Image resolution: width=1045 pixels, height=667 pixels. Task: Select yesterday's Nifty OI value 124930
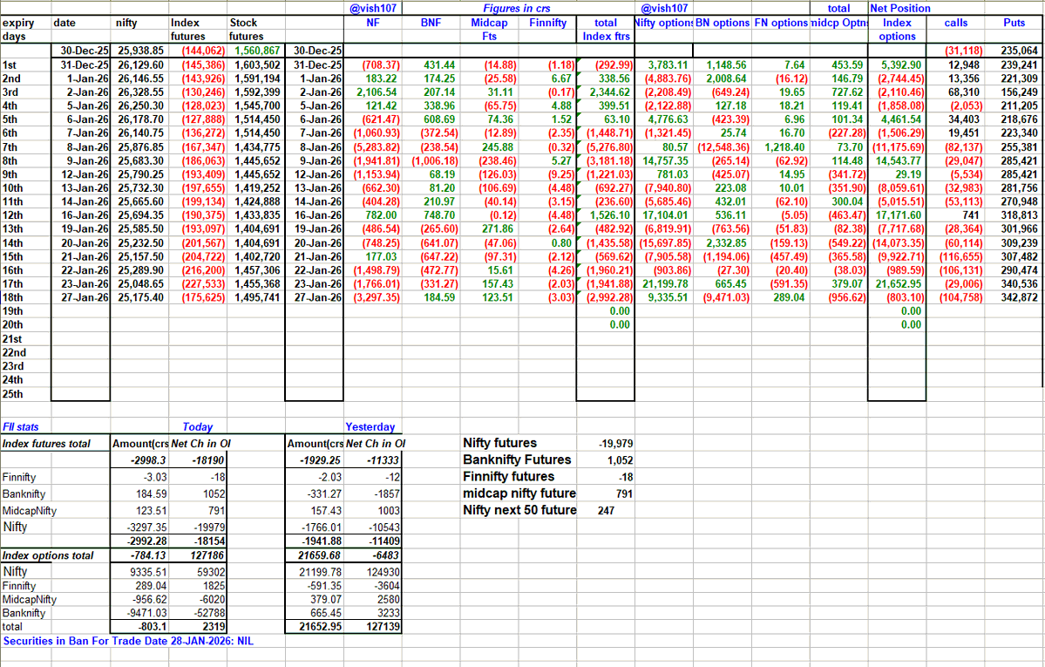pos(383,572)
